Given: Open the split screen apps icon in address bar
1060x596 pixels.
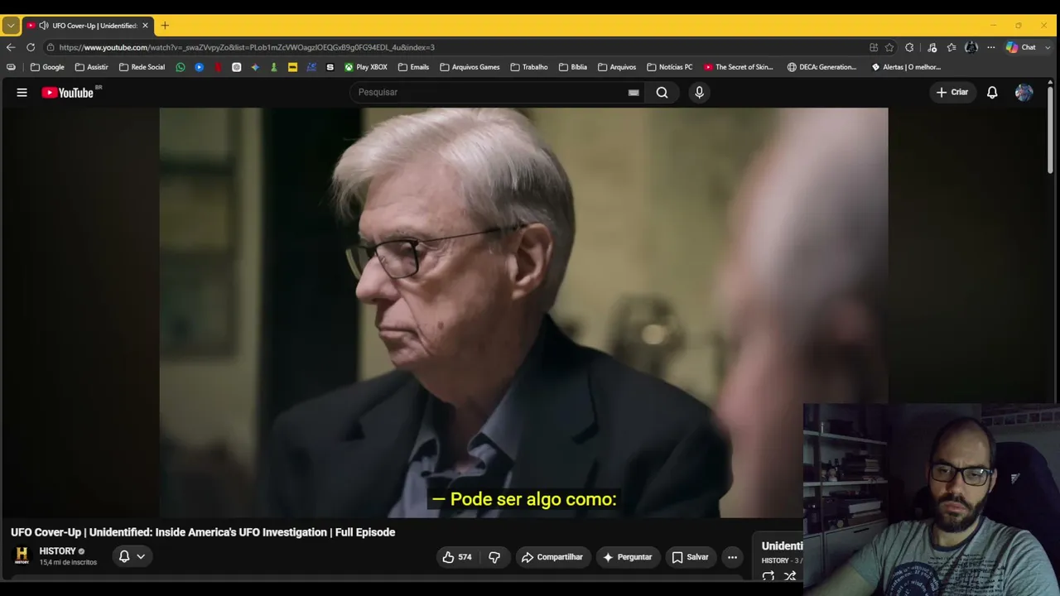Looking at the screenshot, I should (x=873, y=47).
